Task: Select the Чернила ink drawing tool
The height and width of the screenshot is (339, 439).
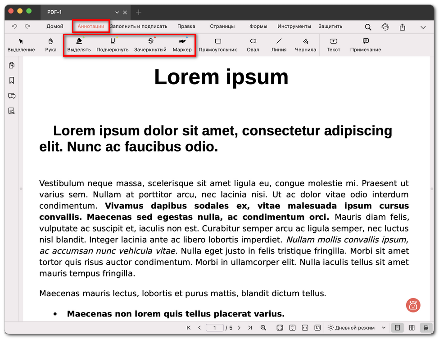Action: point(305,45)
